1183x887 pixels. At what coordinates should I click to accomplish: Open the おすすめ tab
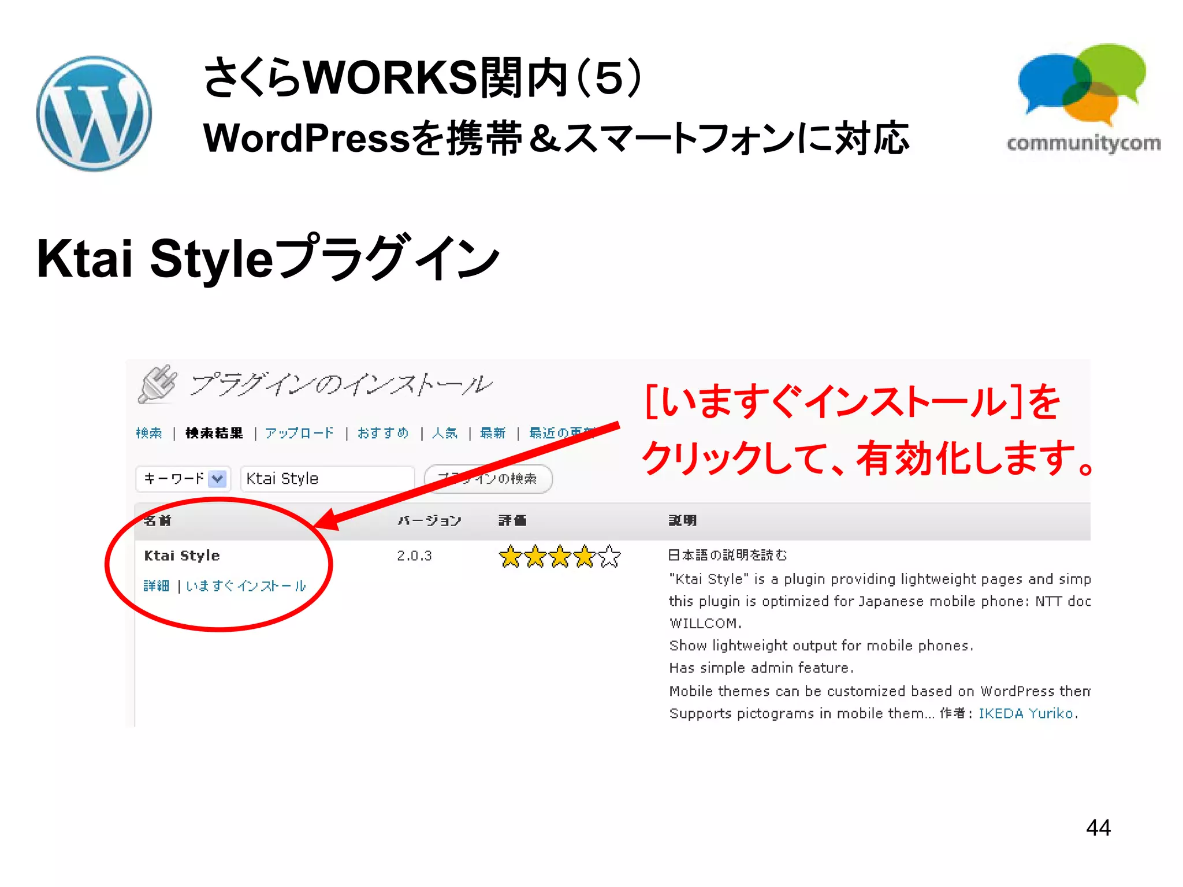[383, 433]
